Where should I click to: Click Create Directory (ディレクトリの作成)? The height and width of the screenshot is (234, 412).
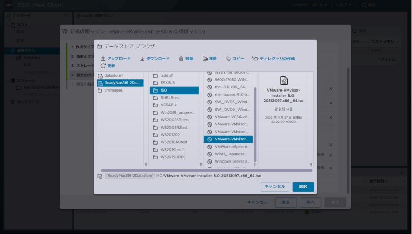(273, 59)
